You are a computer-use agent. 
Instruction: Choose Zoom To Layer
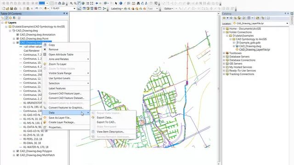pyautogui.click(x=66, y=64)
